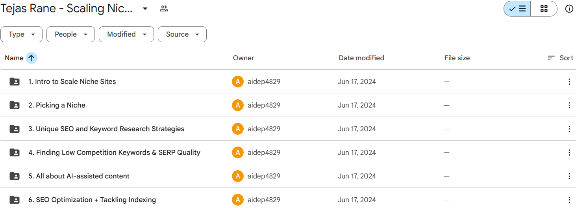Open the folder title dropdown arrow
Screen dimensions: 576x208
pyautogui.click(x=145, y=9)
